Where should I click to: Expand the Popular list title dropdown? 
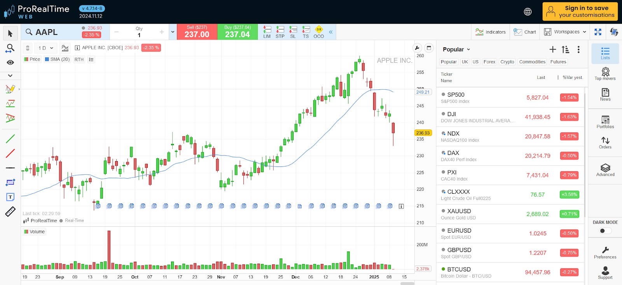[456, 49]
